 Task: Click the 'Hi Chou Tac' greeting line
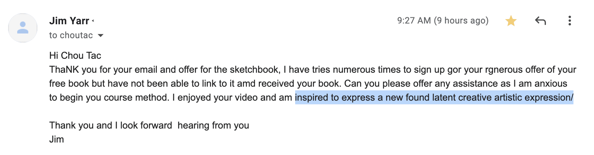coord(75,55)
